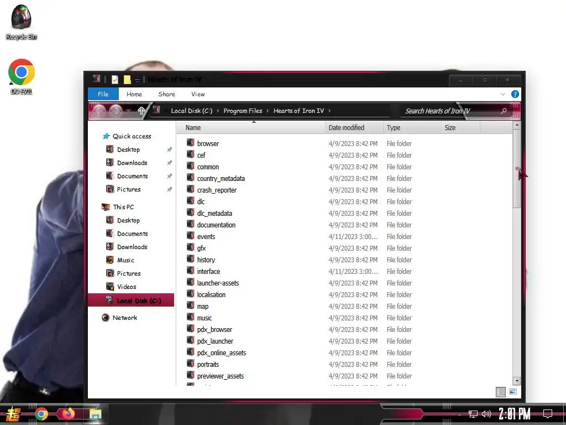Select the portraits folder icon

(x=190, y=364)
